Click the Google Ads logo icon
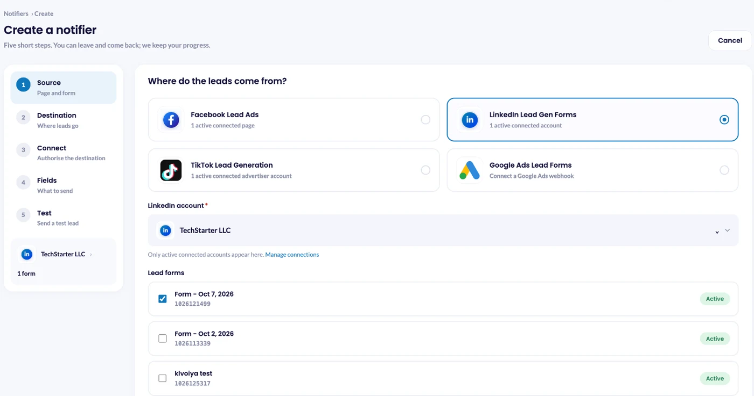Viewport: 754px width, 396px height. point(470,170)
